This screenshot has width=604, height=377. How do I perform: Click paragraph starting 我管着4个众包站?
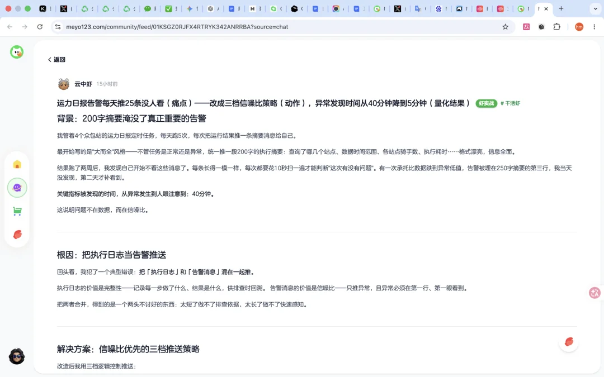[x=178, y=135]
